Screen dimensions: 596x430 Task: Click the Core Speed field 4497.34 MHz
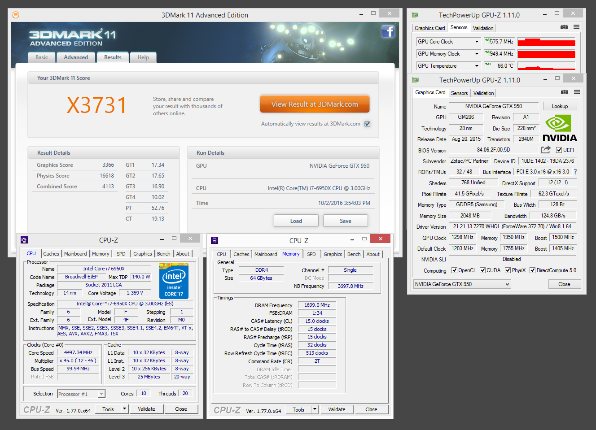coord(78,353)
